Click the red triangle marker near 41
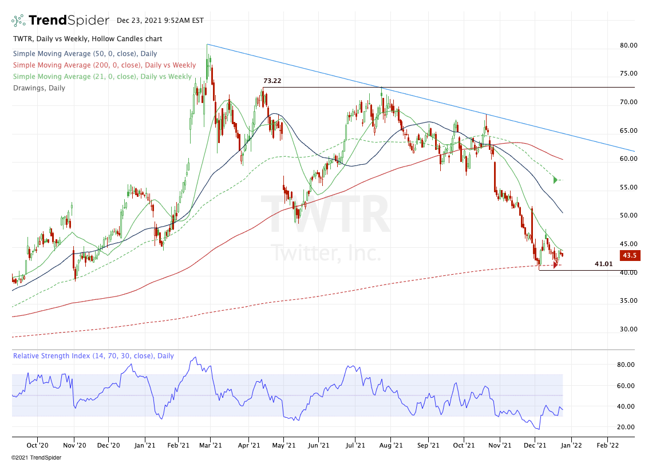Screen dimensions: 652x463 point(555,266)
